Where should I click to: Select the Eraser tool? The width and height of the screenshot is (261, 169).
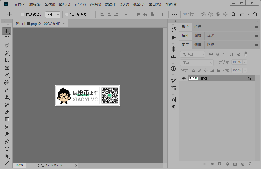point(7,112)
